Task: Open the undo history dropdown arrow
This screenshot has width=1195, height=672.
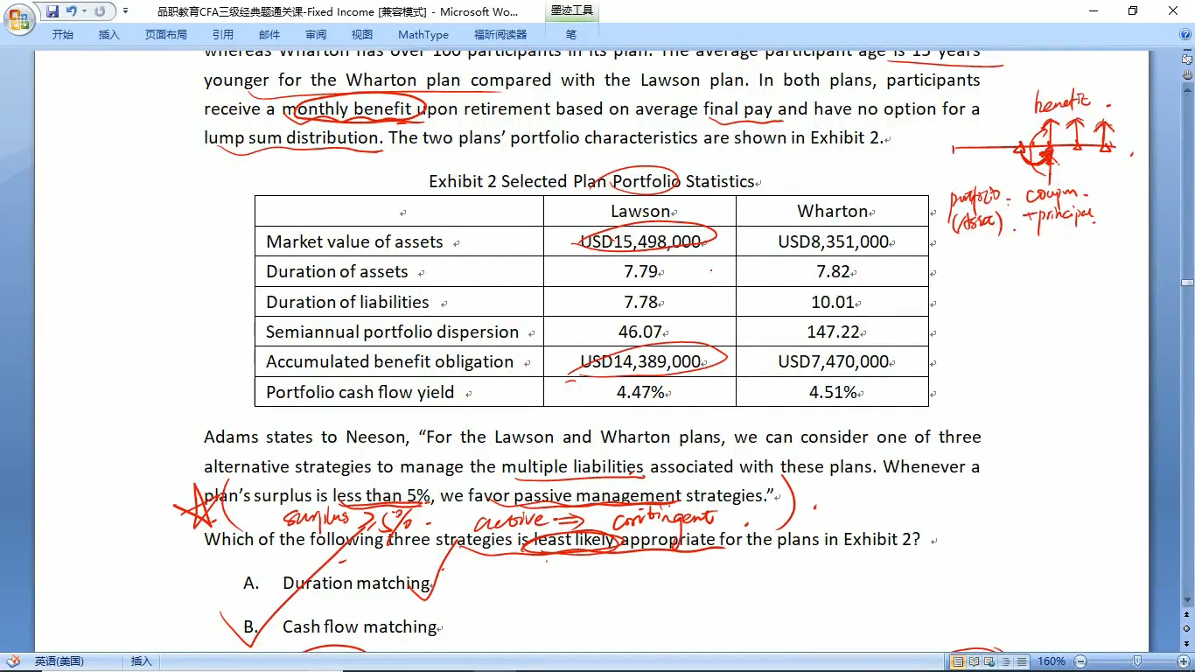Action: [x=84, y=11]
